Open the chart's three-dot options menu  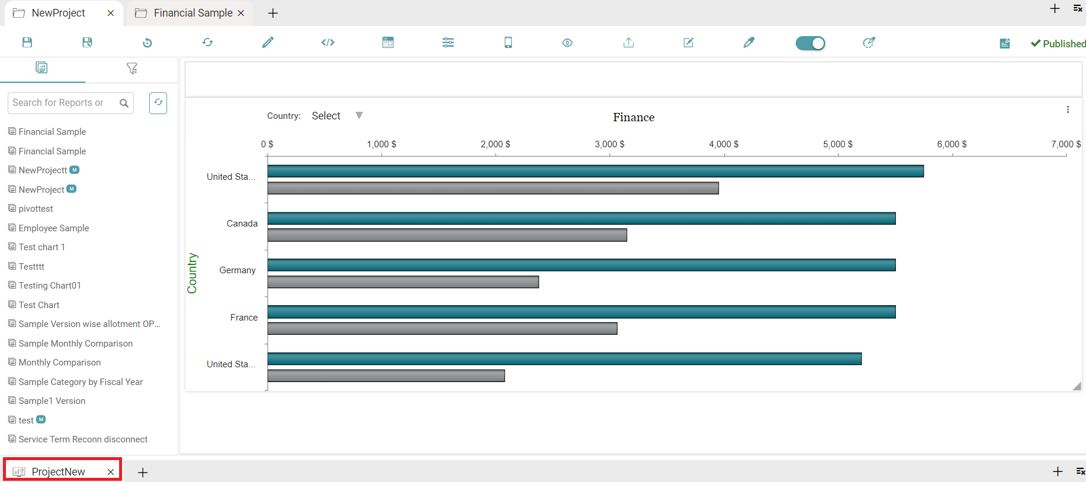click(x=1068, y=109)
